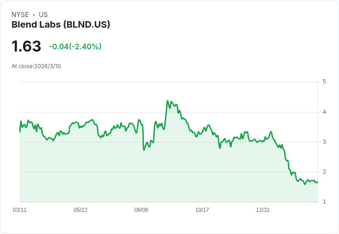This screenshot has height=234, width=339.
Task: Click the rightmost end of the price line
Action: pos(317,183)
